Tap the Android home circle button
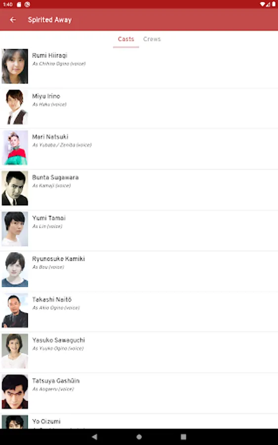This screenshot has height=445, width=278. pyautogui.click(x=139, y=437)
